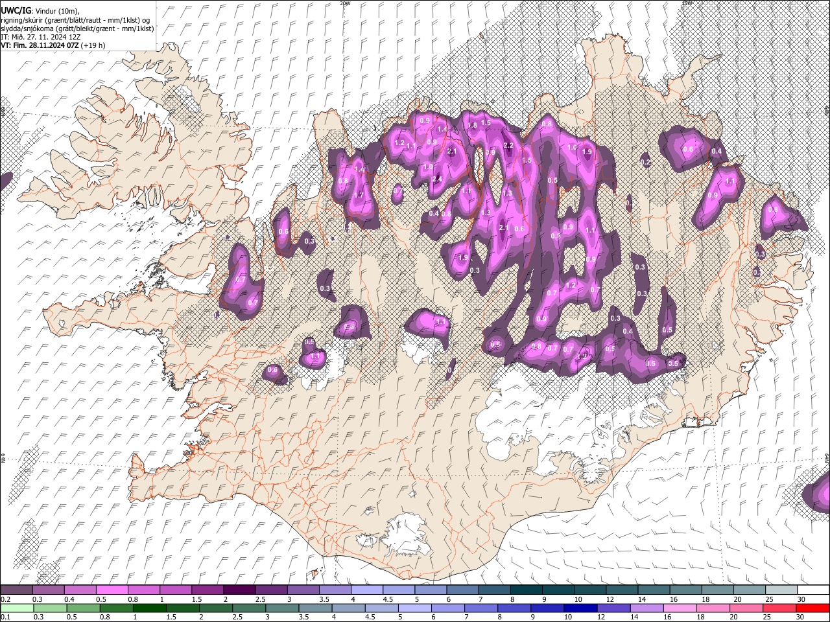The image size is (830, 622).
Task: Pick the rain legend swatch starting at 0.5
Action: tap(83, 608)
